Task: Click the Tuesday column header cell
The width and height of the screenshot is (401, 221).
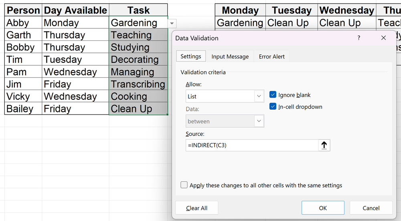Action: pyautogui.click(x=292, y=10)
